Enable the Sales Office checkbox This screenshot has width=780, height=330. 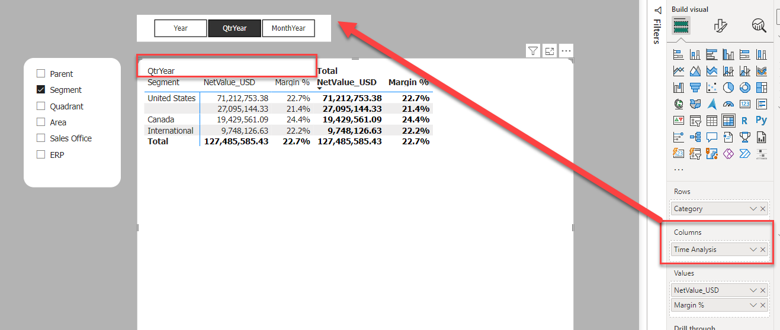(41, 138)
